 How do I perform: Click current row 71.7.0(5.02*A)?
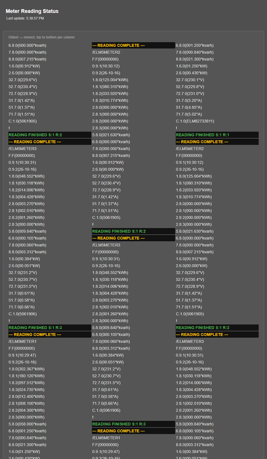(217, 114)
